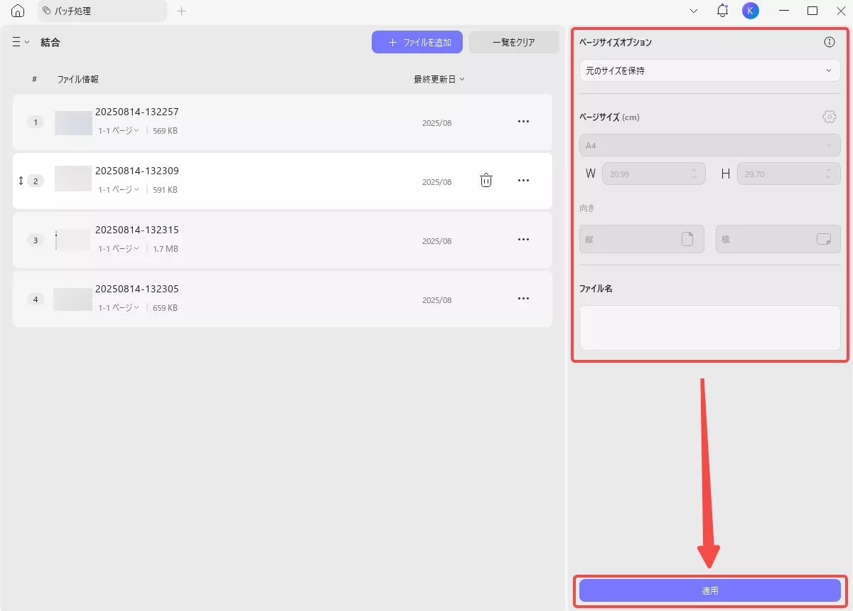This screenshot has height=611, width=853.
Task: Click the 569 KB file size
Action: pos(165,131)
